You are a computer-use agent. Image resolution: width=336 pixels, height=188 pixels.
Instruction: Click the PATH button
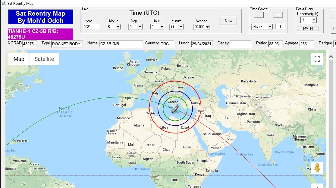coord(308,28)
